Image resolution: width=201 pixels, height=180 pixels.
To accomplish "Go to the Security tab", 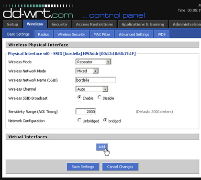I will click(59, 24).
